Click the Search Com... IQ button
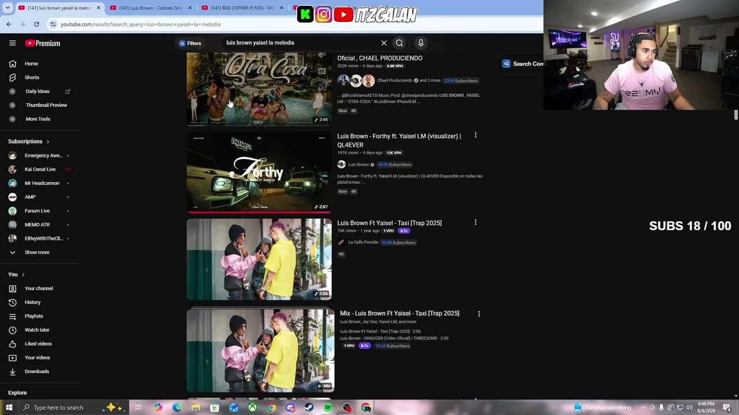739x415 pixels. coord(522,64)
